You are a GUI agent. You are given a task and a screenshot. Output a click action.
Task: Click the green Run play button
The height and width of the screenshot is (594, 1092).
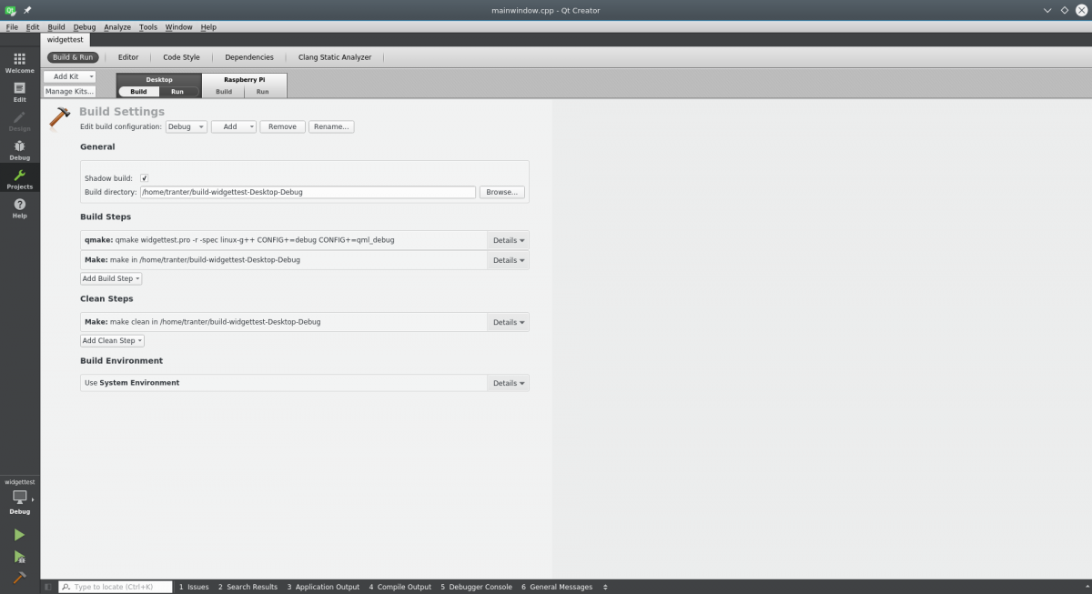coord(19,535)
